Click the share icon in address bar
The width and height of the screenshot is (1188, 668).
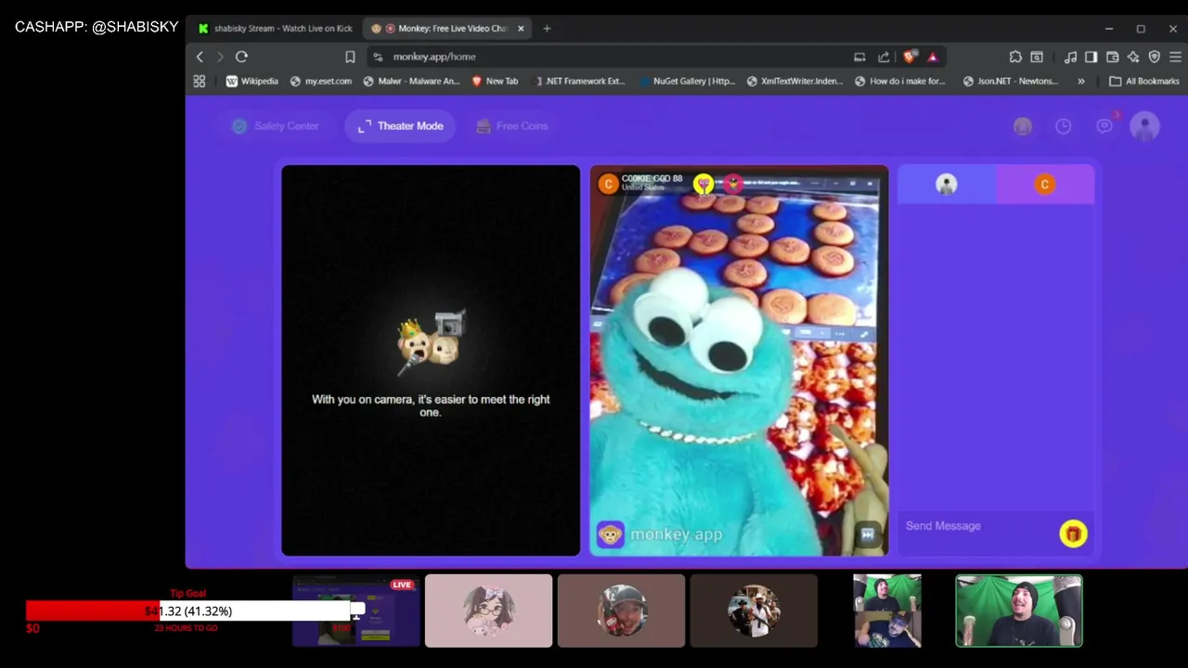[884, 57]
